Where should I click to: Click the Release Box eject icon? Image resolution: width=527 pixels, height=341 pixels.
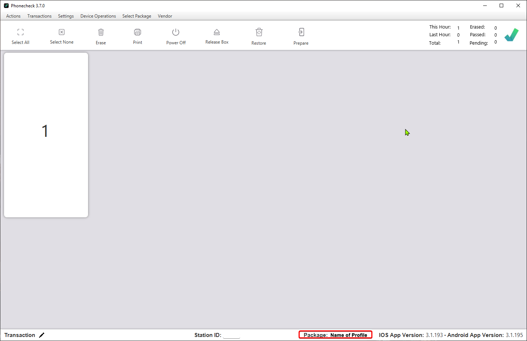pyautogui.click(x=217, y=32)
